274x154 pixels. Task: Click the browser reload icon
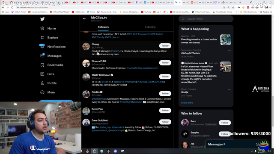click(x=12, y=8)
